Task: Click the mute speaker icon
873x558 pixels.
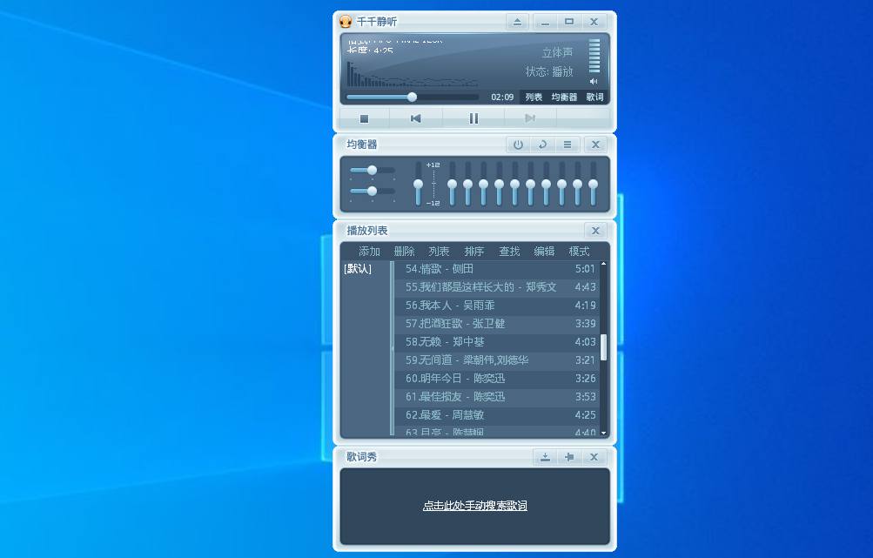Action: (592, 82)
